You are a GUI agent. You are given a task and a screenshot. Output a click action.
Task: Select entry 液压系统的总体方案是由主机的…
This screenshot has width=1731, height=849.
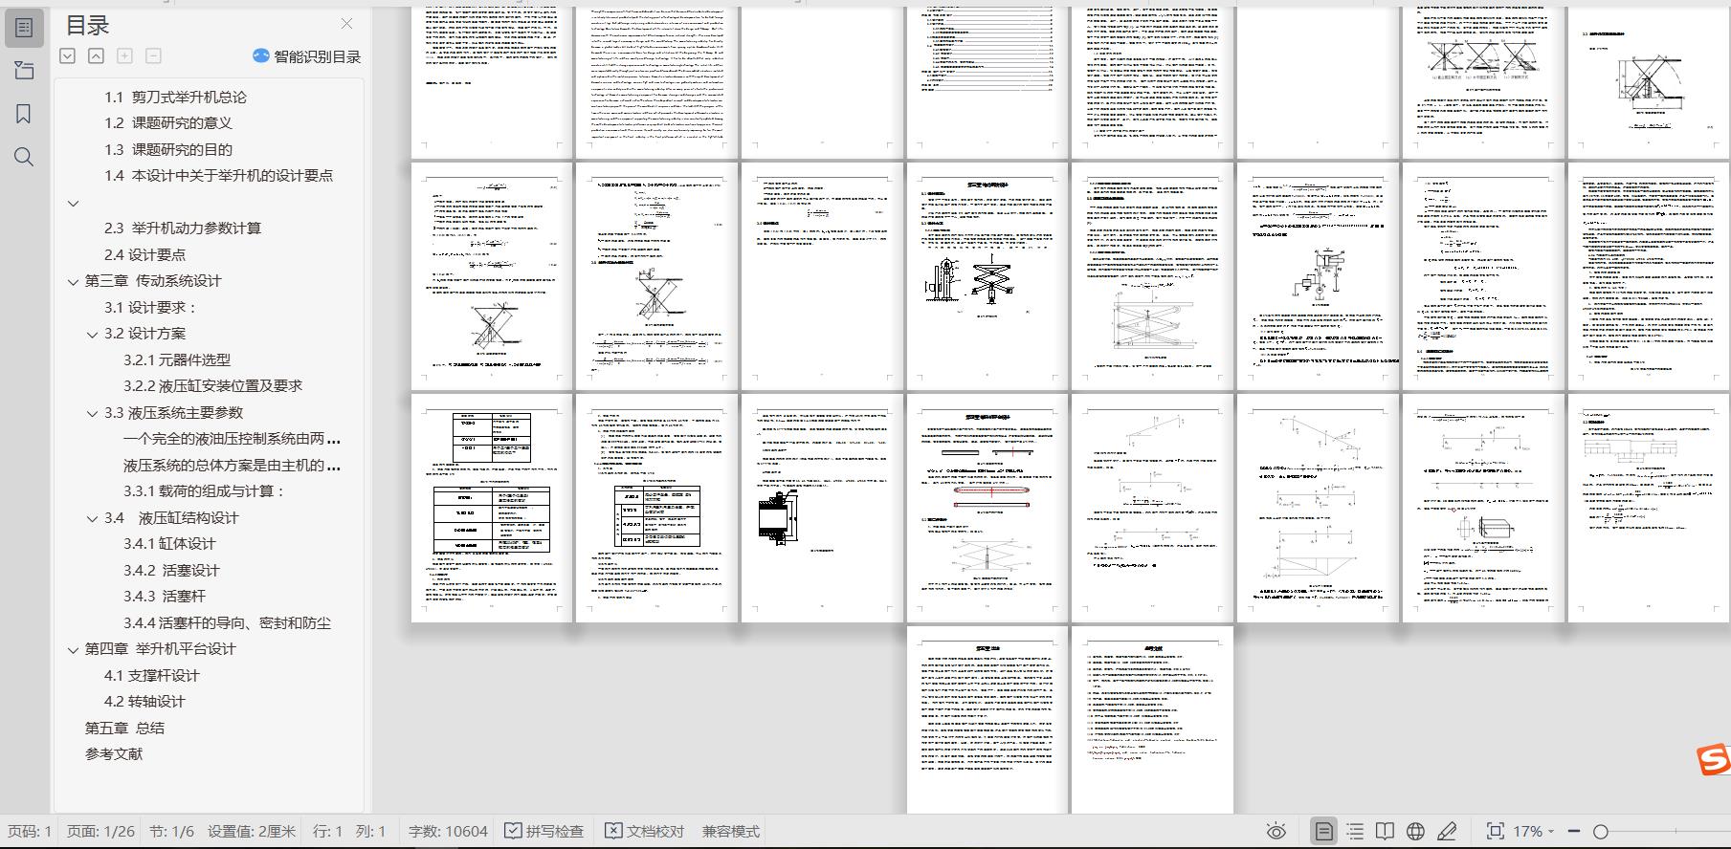coord(232,466)
